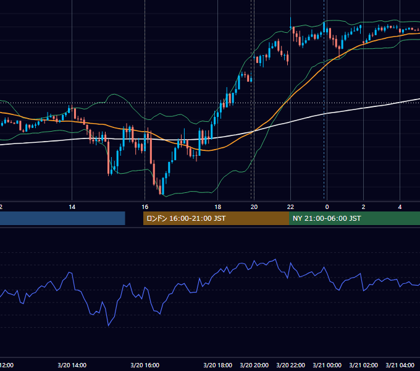Click the ロンドン 16:00-21:00 JST session bar
Screen dimensions: 420x371
(x=216, y=218)
